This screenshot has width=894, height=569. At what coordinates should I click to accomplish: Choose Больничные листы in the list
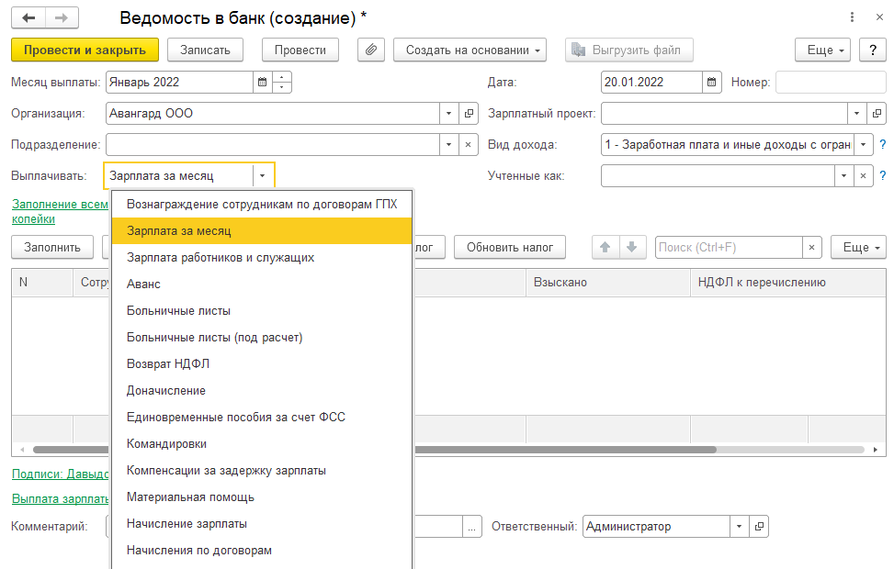[x=178, y=311]
